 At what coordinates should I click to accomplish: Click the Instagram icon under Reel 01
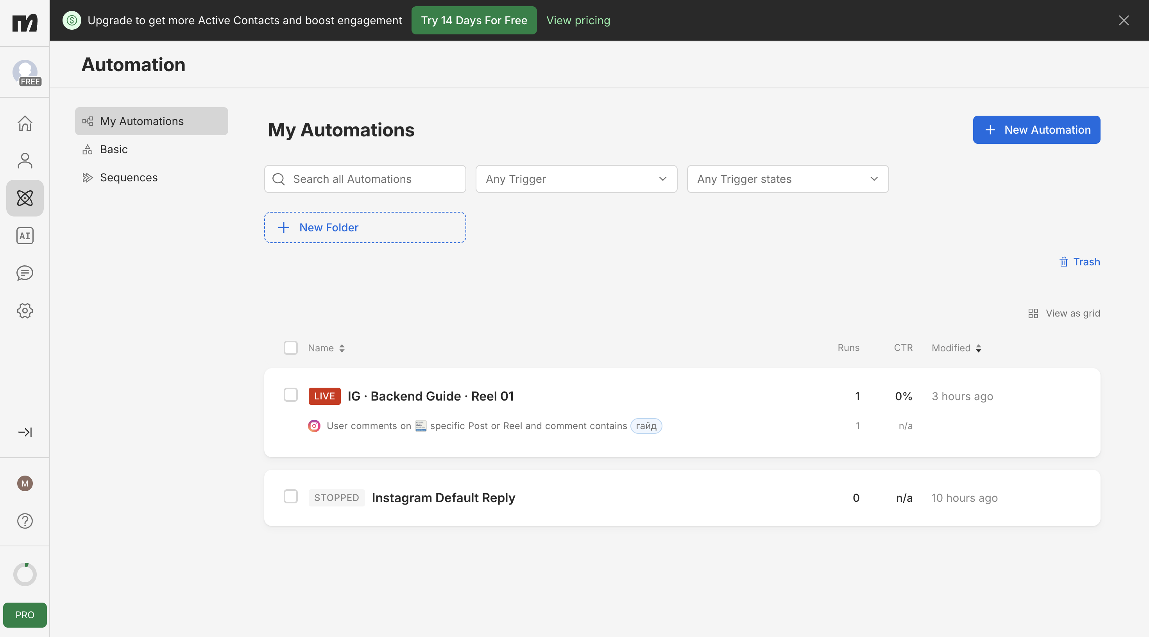[x=314, y=426]
